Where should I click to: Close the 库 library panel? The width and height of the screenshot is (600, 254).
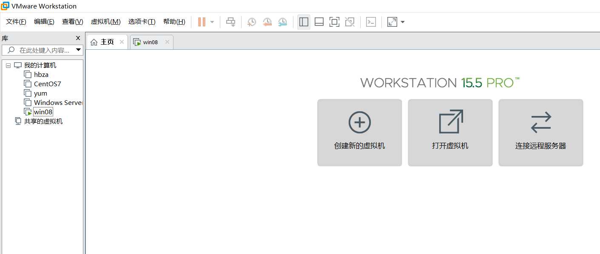click(78, 38)
